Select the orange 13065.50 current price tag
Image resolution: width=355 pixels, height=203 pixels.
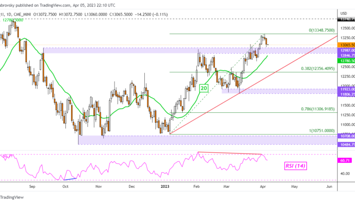346,44
